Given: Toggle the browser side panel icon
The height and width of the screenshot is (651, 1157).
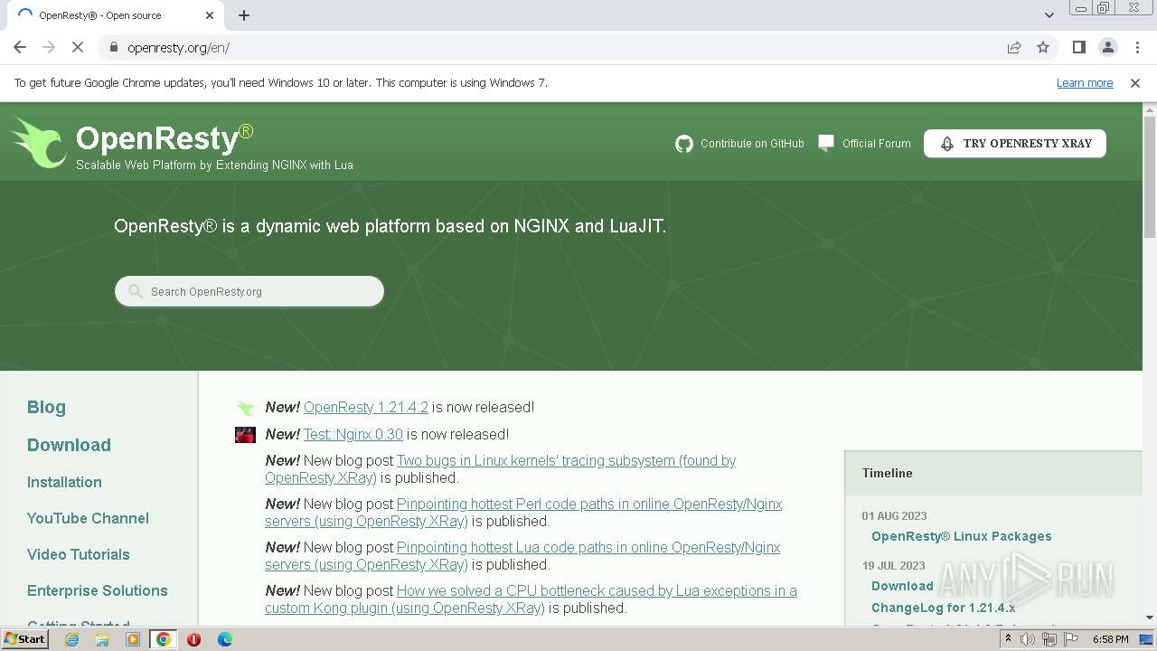Looking at the screenshot, I should point(1078,47).
